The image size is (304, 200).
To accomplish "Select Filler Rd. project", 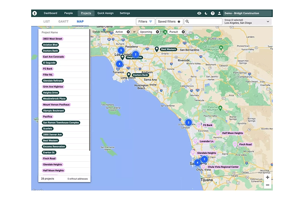I will click(48, 75).
